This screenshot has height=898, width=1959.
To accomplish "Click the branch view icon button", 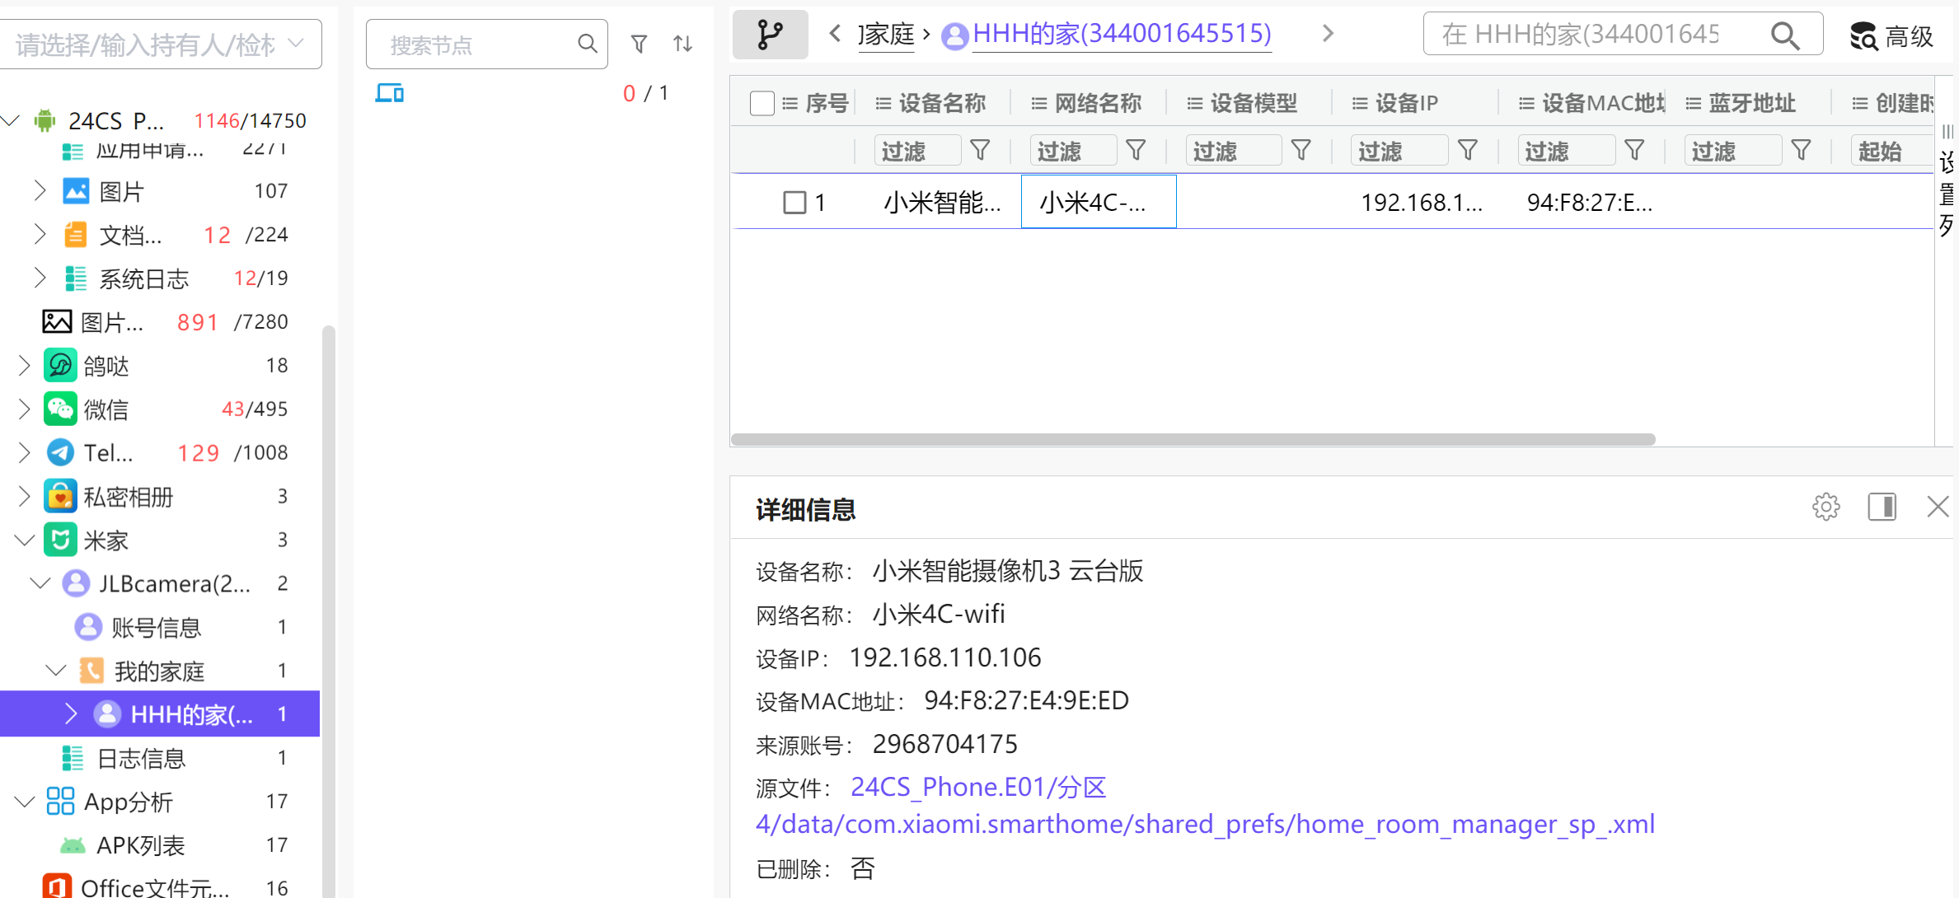I will click(x=770, y=35).
